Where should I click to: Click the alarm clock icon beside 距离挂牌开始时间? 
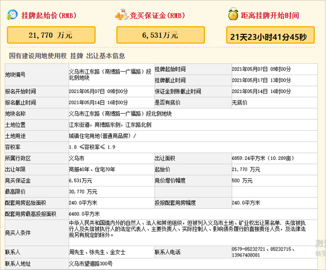(234, 14)
